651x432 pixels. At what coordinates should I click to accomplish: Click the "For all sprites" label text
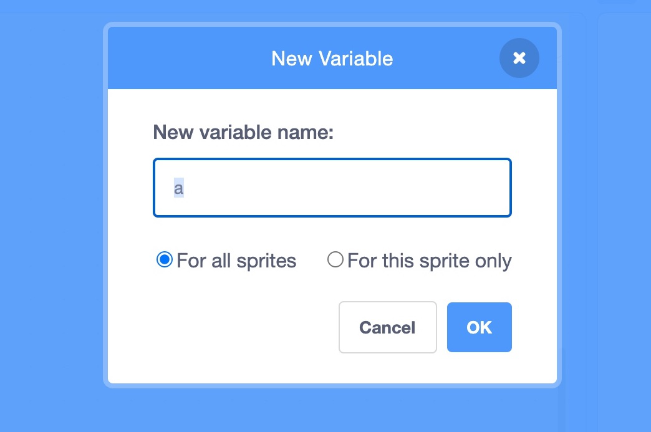pos(236,261)
